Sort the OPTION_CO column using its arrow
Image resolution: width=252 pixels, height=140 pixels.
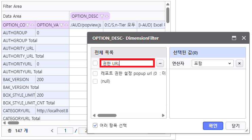coord(32,25)
